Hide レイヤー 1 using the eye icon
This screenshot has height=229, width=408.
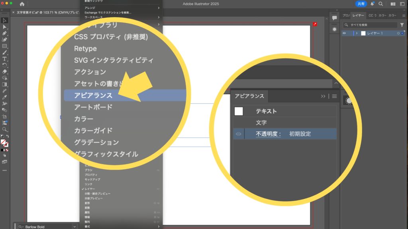[x=345, y=33]
